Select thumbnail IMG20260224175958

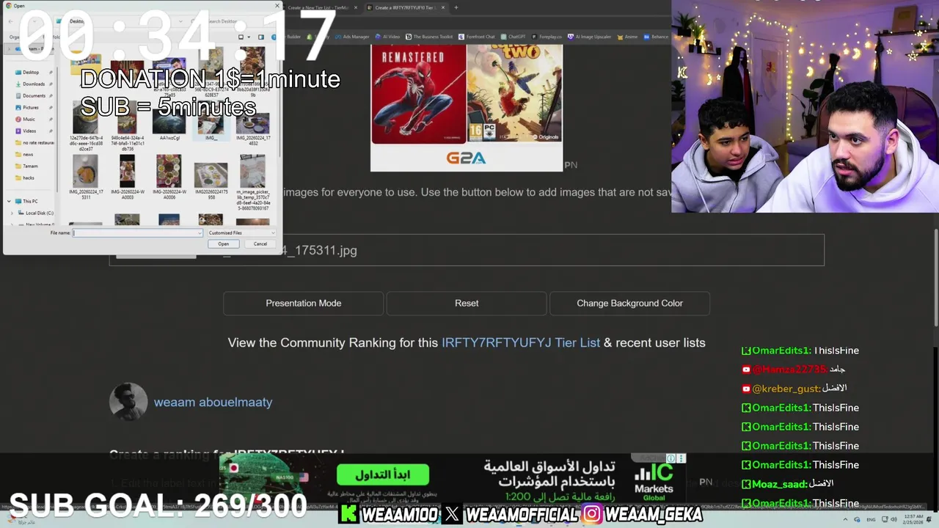tap(211, 180)
